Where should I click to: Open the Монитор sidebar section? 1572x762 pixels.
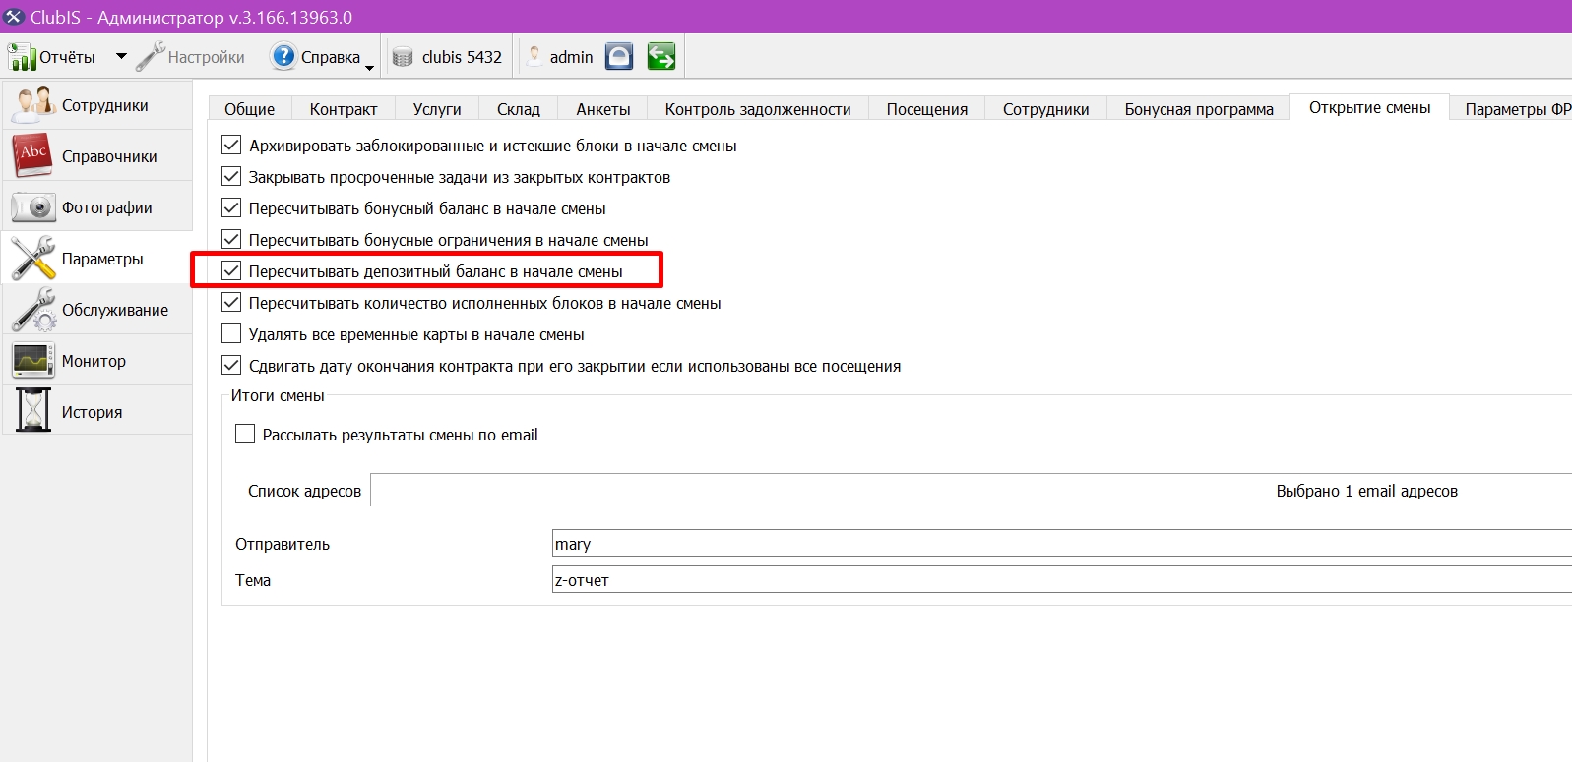point(96,361)
